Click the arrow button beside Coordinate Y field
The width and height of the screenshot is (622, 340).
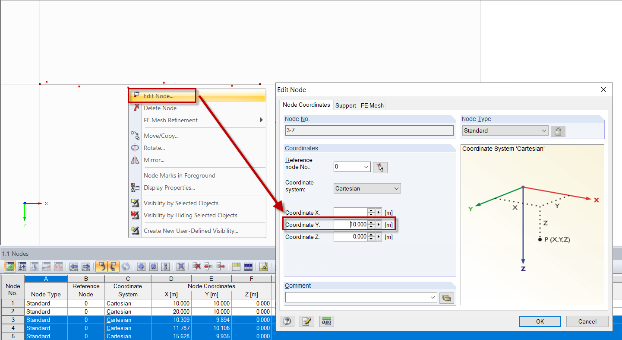(379, 225)
